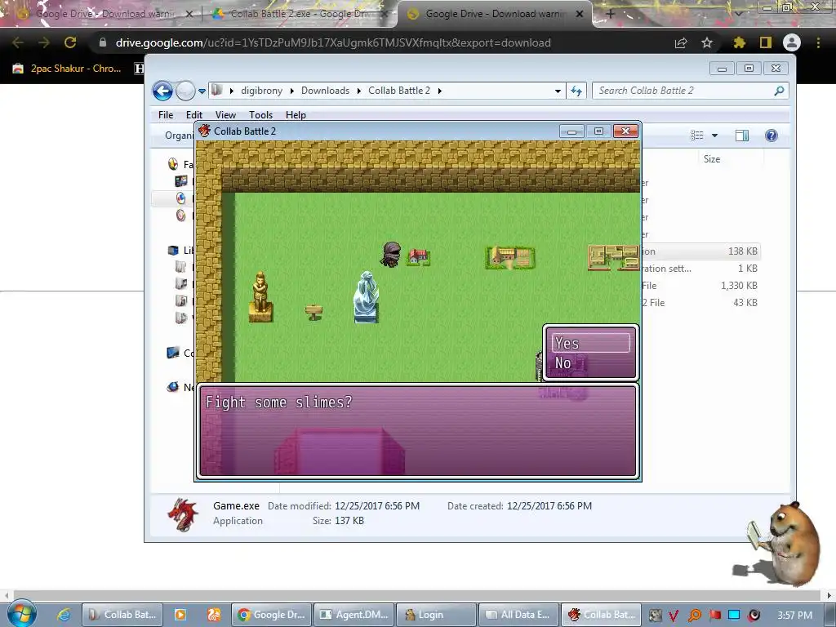Click the village map tile in the game
The image size is (836, 627).
[510, 257]
